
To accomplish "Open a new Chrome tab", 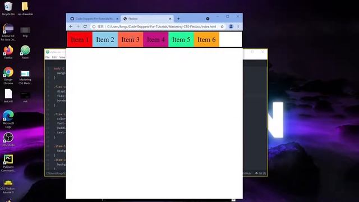I will click(x=178, y=19).
